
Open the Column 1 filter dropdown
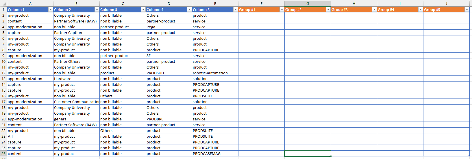(51, 10)
